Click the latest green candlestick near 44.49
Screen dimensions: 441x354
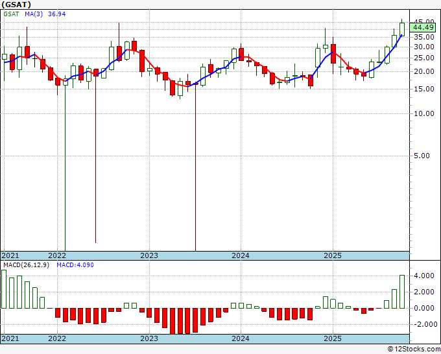click(x=402, y=29)
